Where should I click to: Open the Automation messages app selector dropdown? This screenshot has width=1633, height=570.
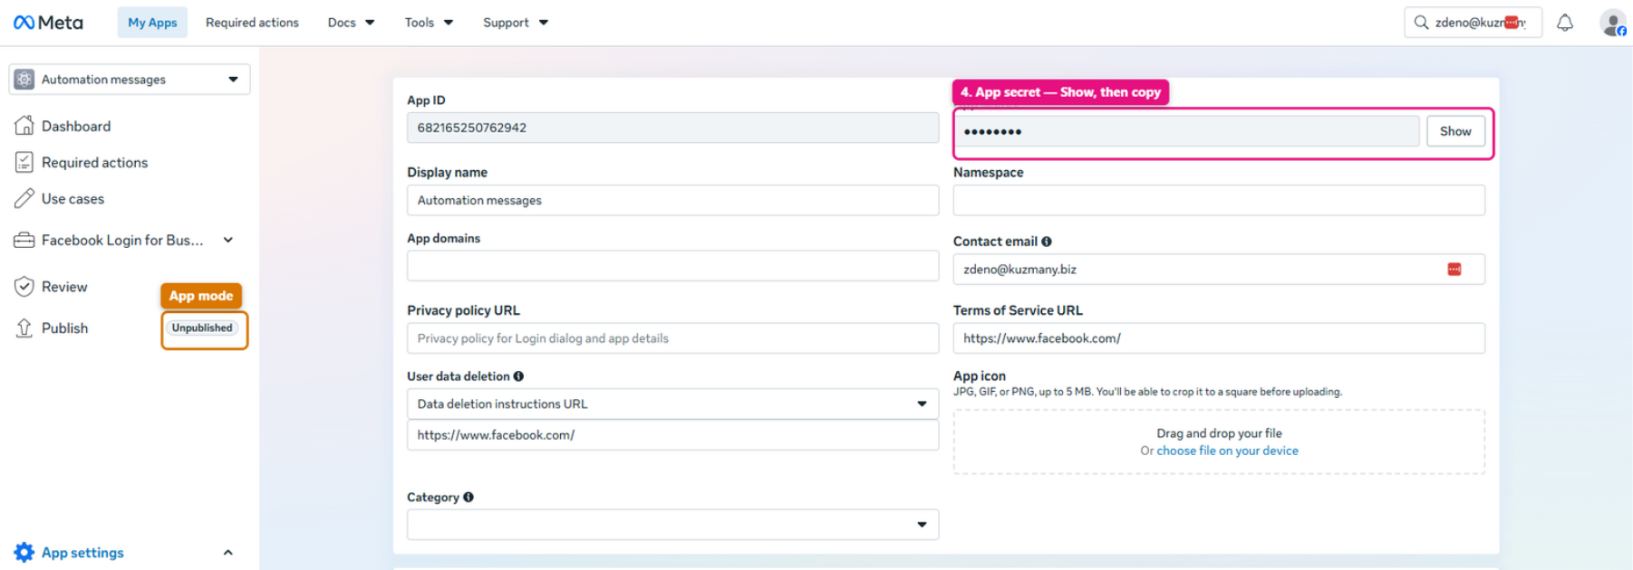point(130,80)
